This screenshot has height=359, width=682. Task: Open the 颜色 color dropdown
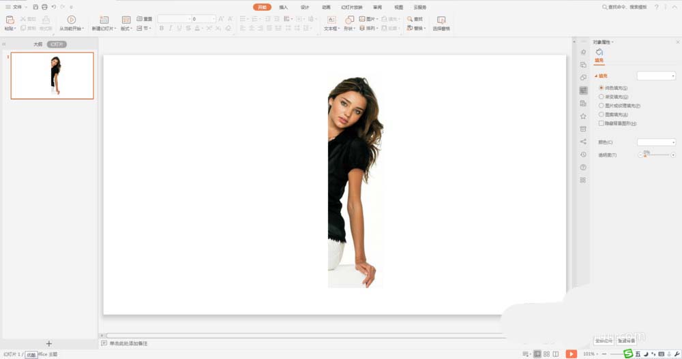(x=656, y=142)
